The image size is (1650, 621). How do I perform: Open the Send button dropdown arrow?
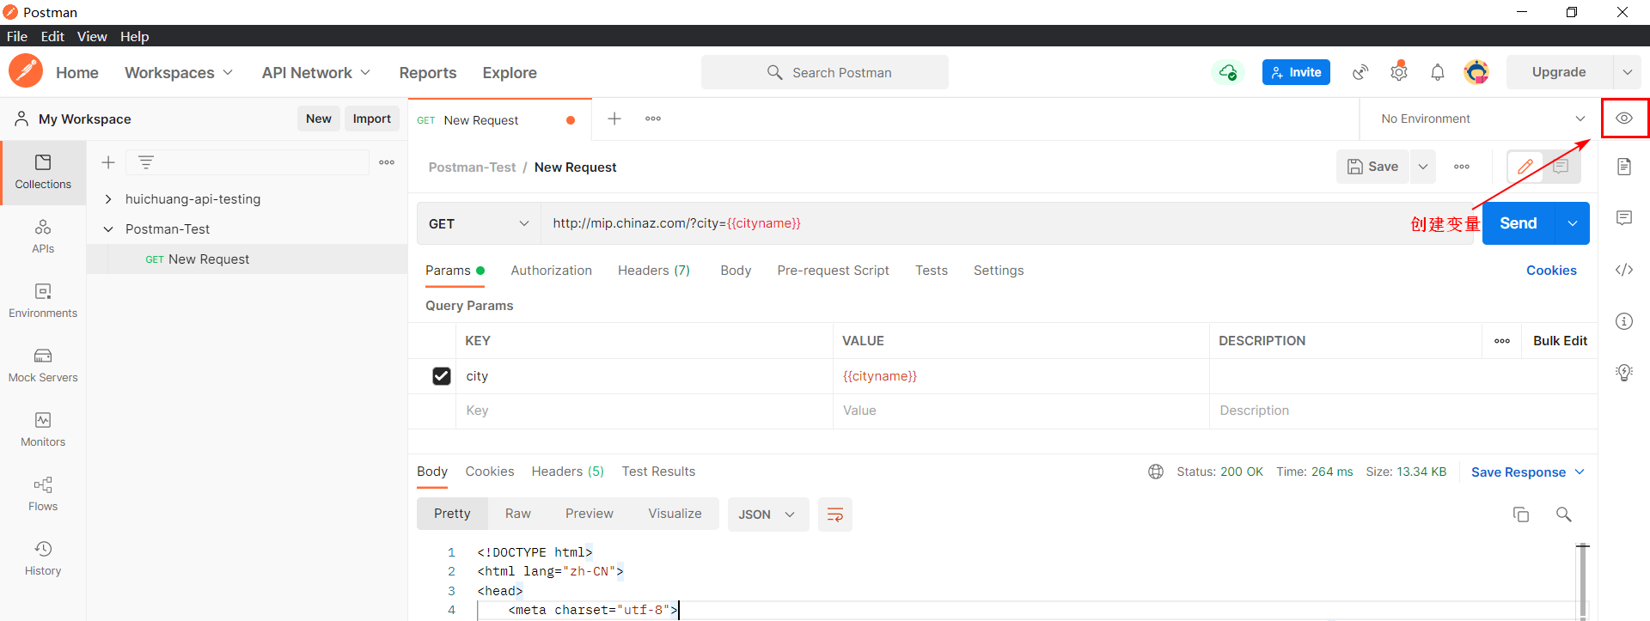point(1573,223)
